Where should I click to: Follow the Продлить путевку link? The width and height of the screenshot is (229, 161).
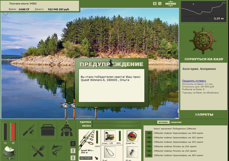click(194, 81)
